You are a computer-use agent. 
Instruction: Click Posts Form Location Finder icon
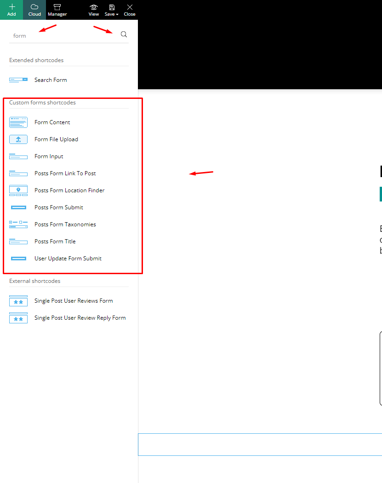[x=18, y=190]
